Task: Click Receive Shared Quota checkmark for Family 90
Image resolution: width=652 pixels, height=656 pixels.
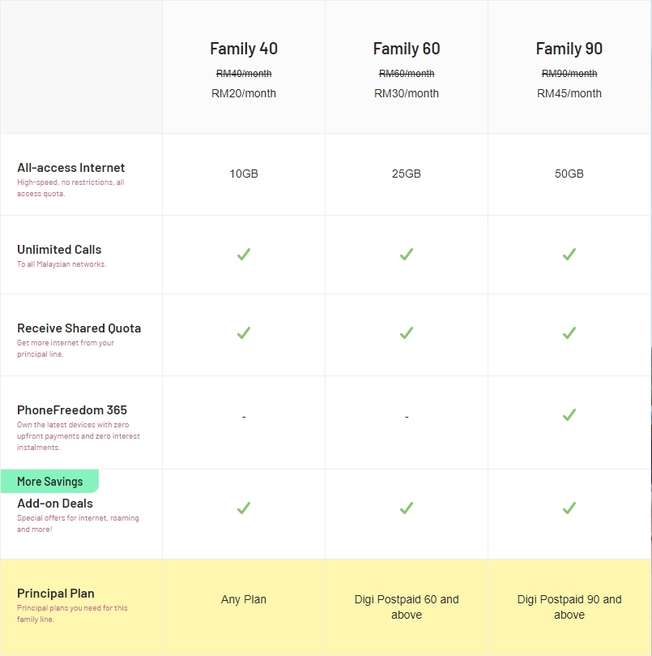Action: [569, 332]
